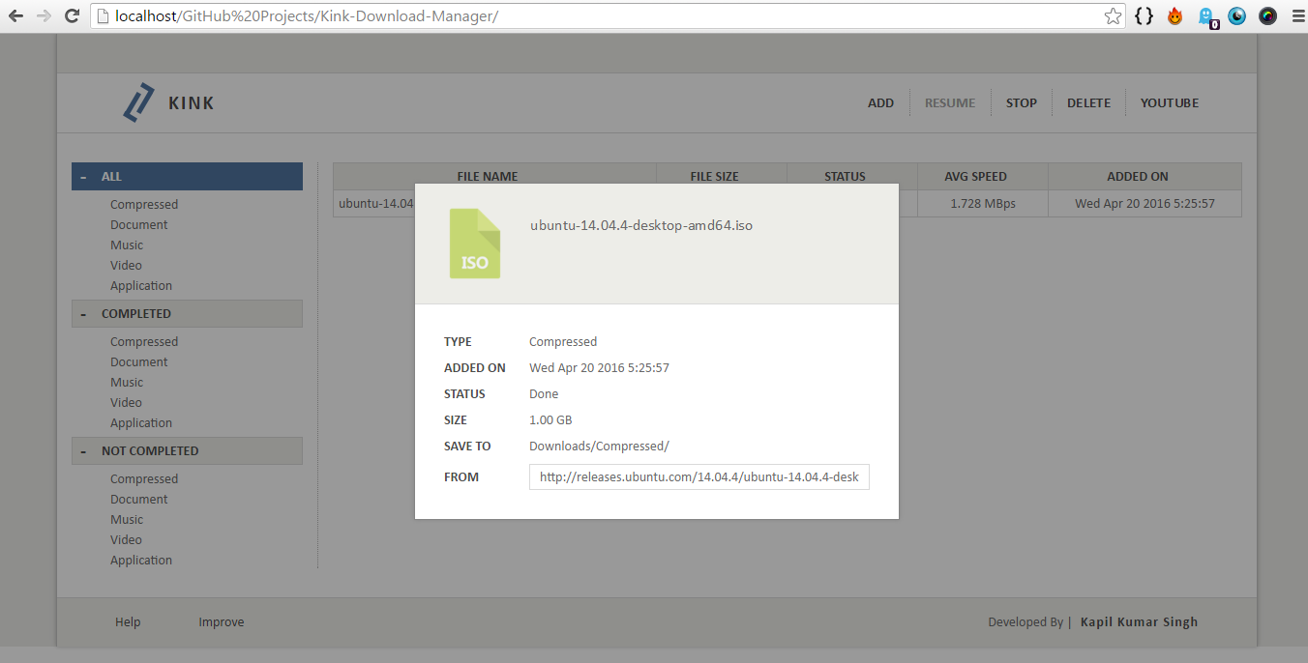Click the 1.728 MBps speed cell
The width and height of the screenshot is (1308, 663).
(982, 203)
